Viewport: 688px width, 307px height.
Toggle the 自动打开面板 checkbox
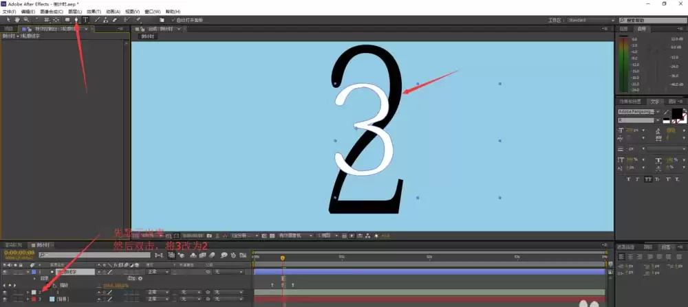tap(173, 20)
